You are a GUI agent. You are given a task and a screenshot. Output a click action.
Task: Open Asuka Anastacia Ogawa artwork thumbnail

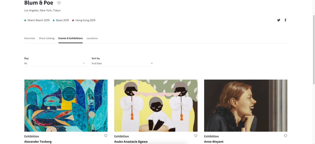(156, 106)
